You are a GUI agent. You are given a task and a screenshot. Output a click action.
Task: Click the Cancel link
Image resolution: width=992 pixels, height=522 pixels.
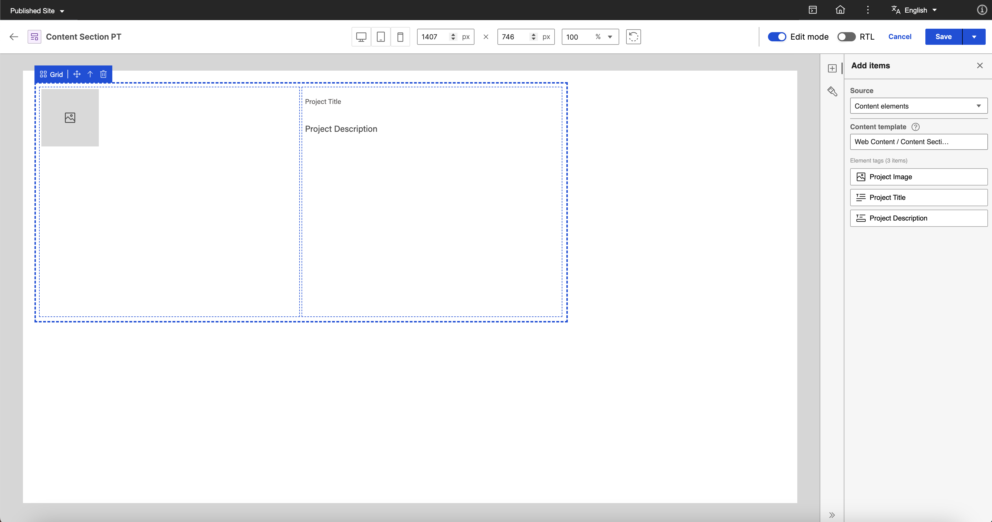click(x=900, y=37)
